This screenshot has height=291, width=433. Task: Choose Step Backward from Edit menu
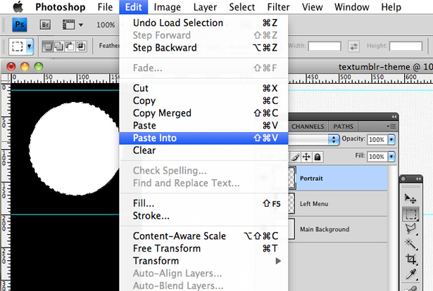pos(203,48)
